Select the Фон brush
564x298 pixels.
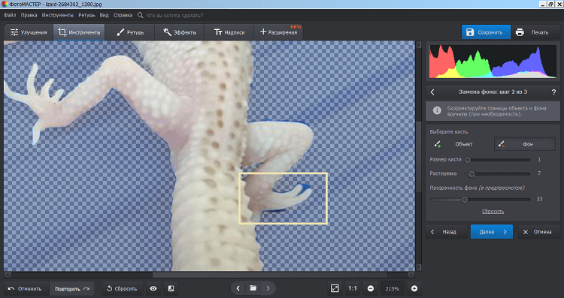click(x=525, y=144)
